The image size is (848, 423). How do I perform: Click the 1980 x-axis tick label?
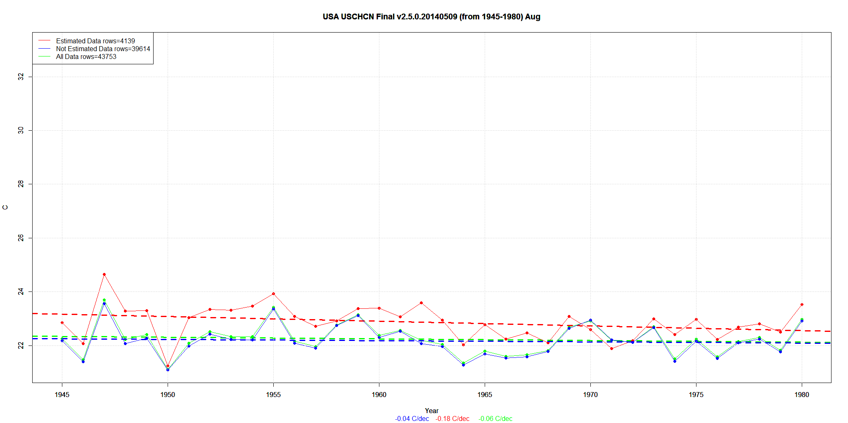point(802,395)
